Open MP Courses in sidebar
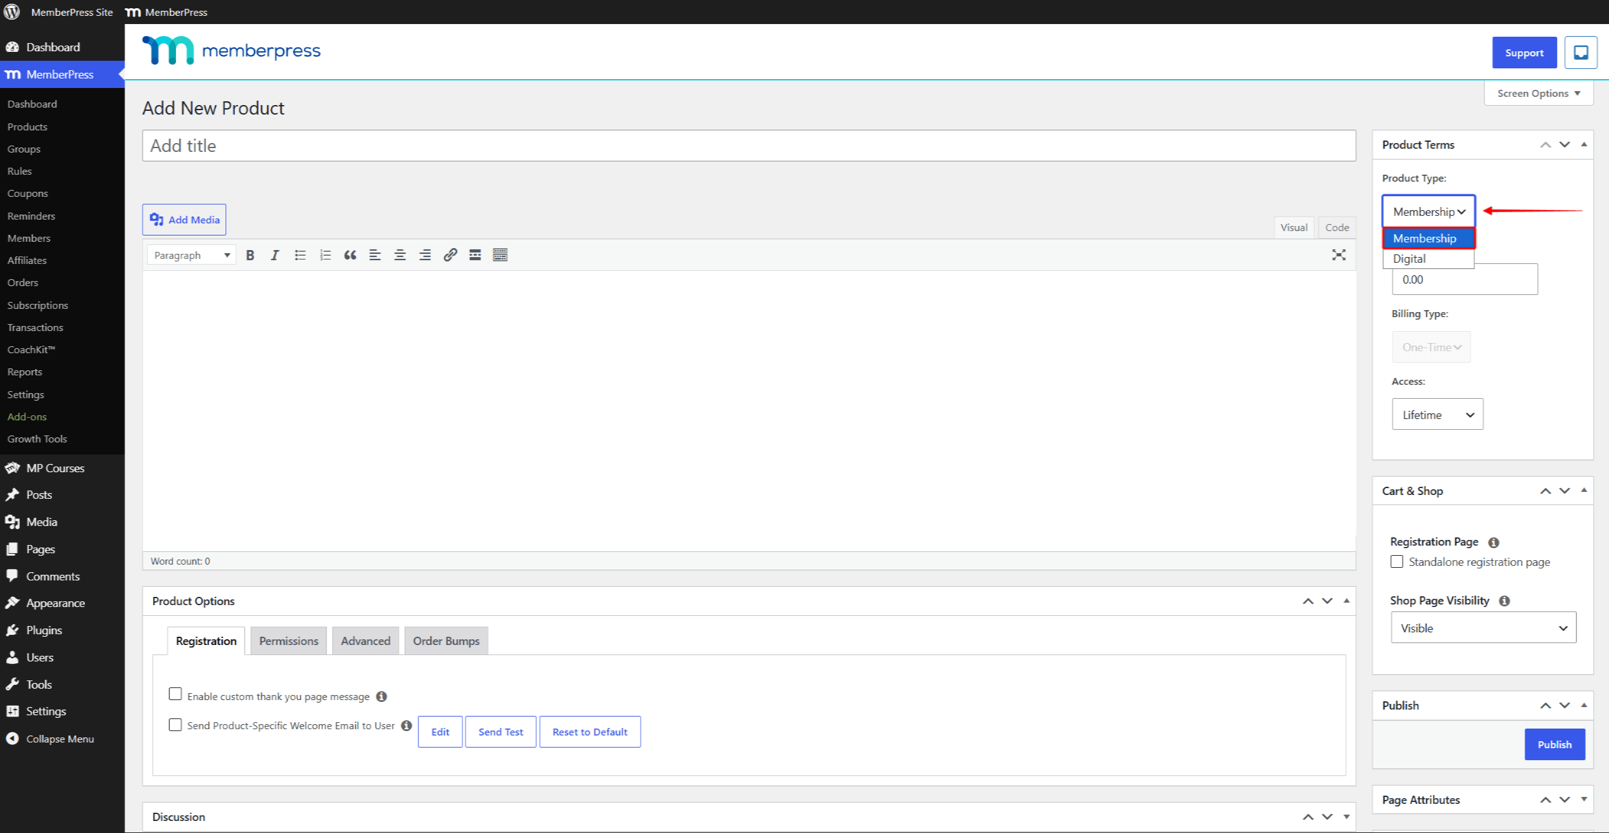The image size is (1609, 833). pyautogui.click(x=55, y=468)
